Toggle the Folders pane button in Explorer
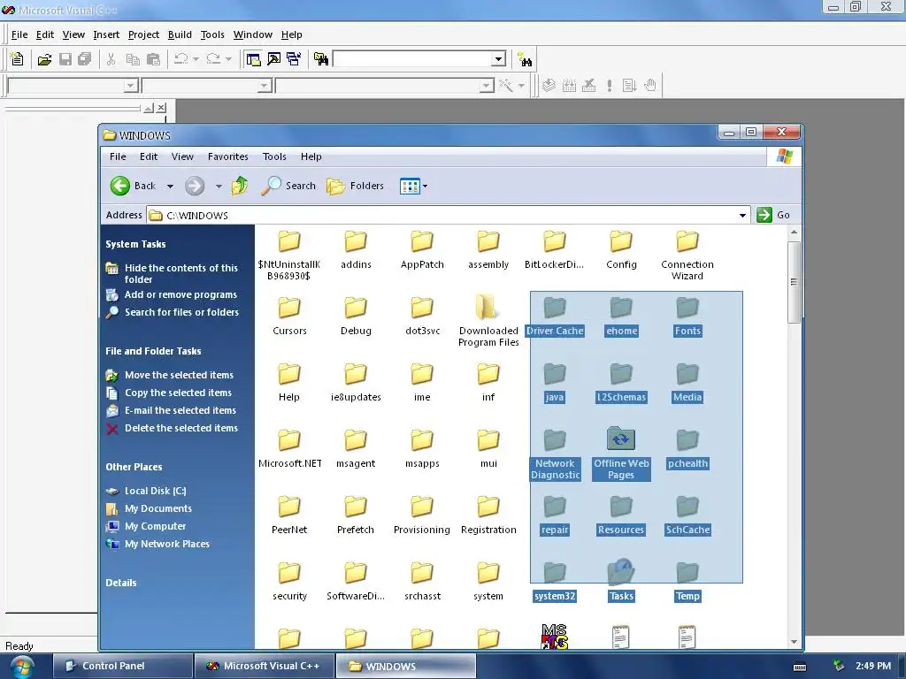This screenshot has height=679, width=906. coord(355,186)
